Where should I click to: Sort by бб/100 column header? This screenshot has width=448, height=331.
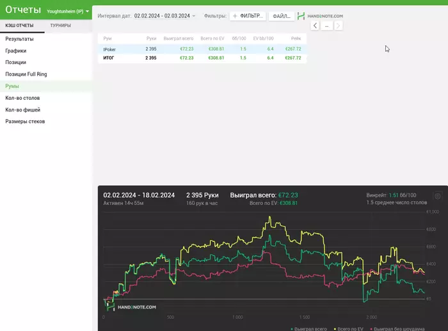point(239,38)
